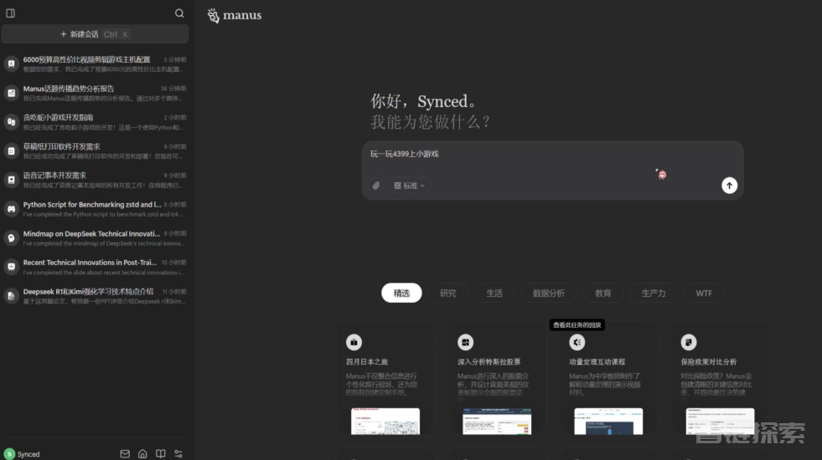Open settings sliders icon in sidebar footer
The image size is (822, 460).
[178, 453]
